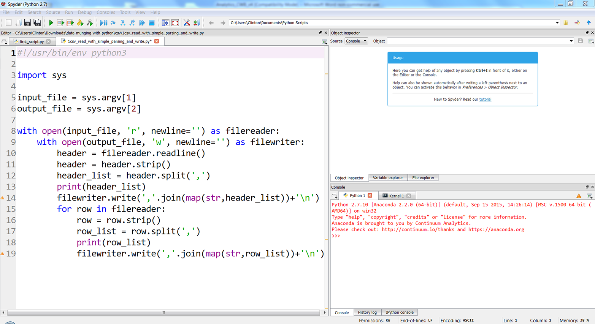Click the Step into function debug icon
Image resolution: width=595 pixels, height=324 pixels.
[x=123, y=22]
